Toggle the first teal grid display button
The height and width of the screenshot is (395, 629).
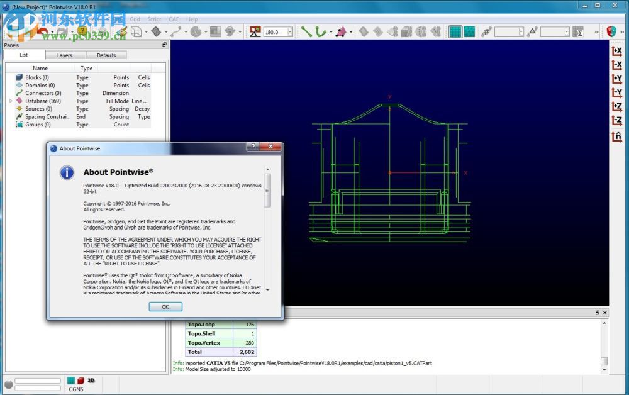[455, 31]
